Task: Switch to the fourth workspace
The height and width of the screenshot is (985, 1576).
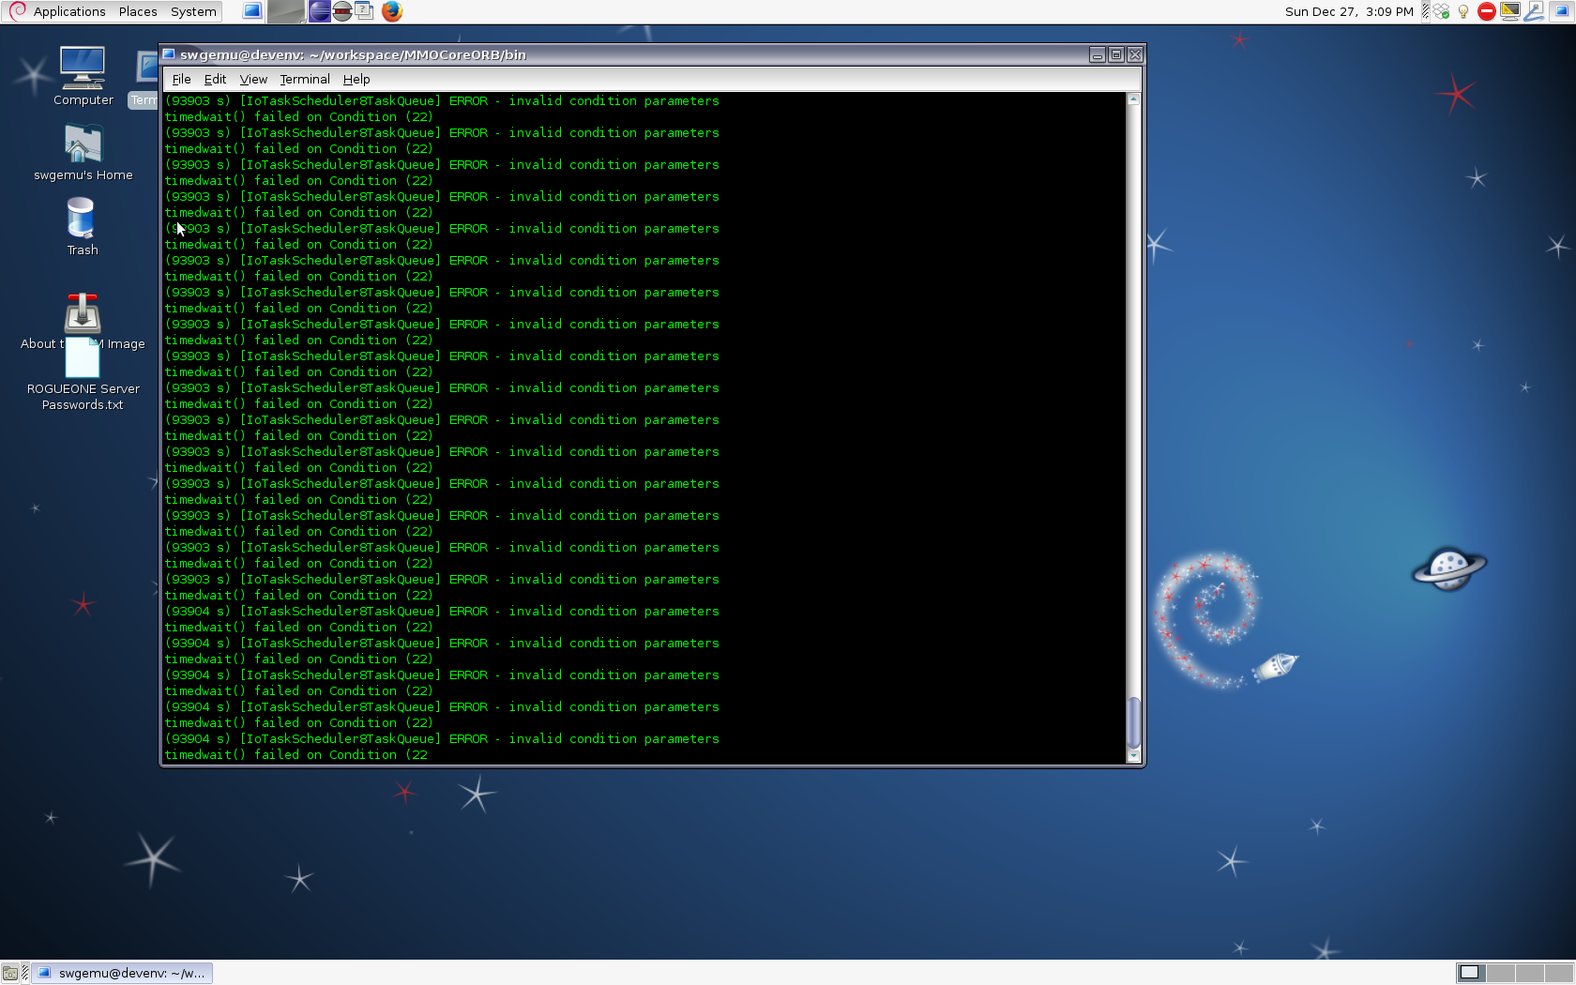Action: [x=1558, y=973]
